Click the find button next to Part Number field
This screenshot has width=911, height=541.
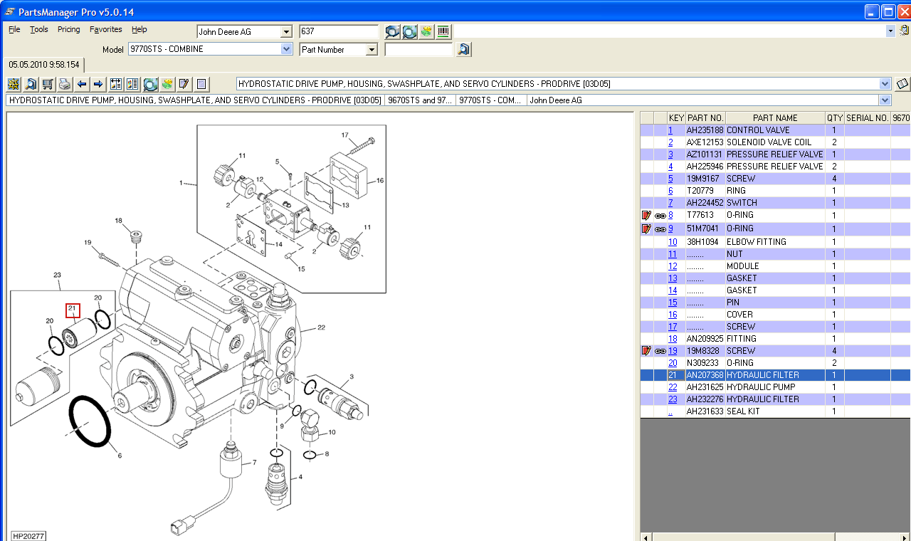464,49
